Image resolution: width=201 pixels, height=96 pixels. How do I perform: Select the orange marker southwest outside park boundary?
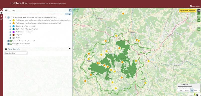85,81
